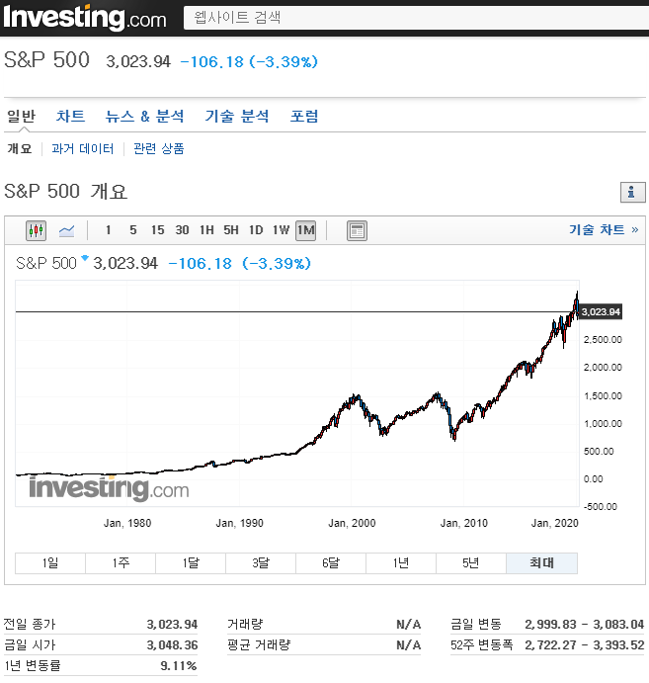Set chart interval to 1H
This screenshot has height=683, width=649.
pos(206,230)
